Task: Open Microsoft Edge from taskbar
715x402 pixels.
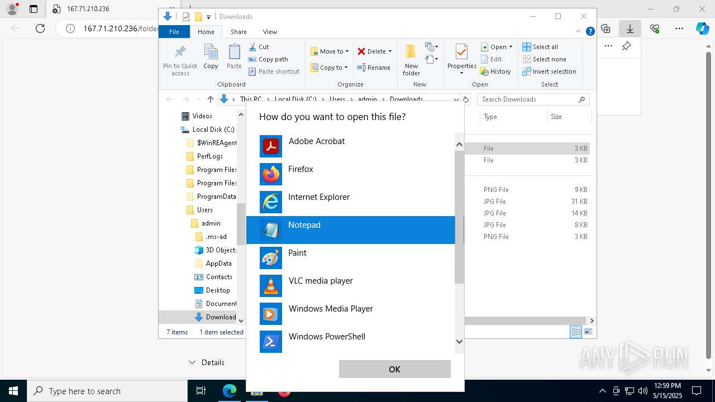Action: pos(230,391)
